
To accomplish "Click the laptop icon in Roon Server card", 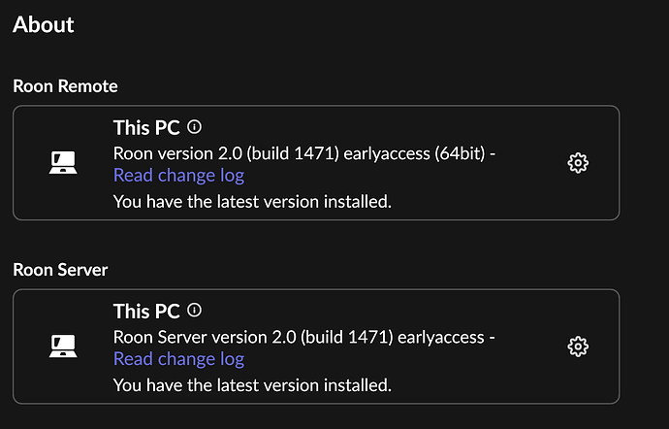I will tap(63, 346).
